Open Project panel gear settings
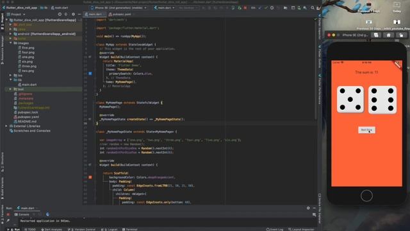The width and height of the screenshot is (410, 231). (x=73, y=14)
